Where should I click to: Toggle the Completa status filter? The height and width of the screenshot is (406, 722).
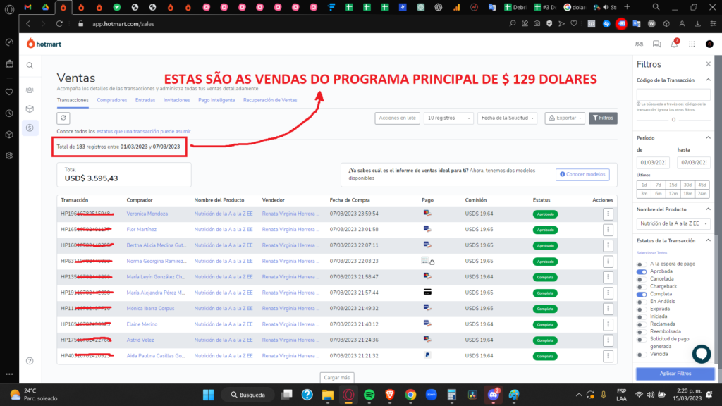coord(642,294)
